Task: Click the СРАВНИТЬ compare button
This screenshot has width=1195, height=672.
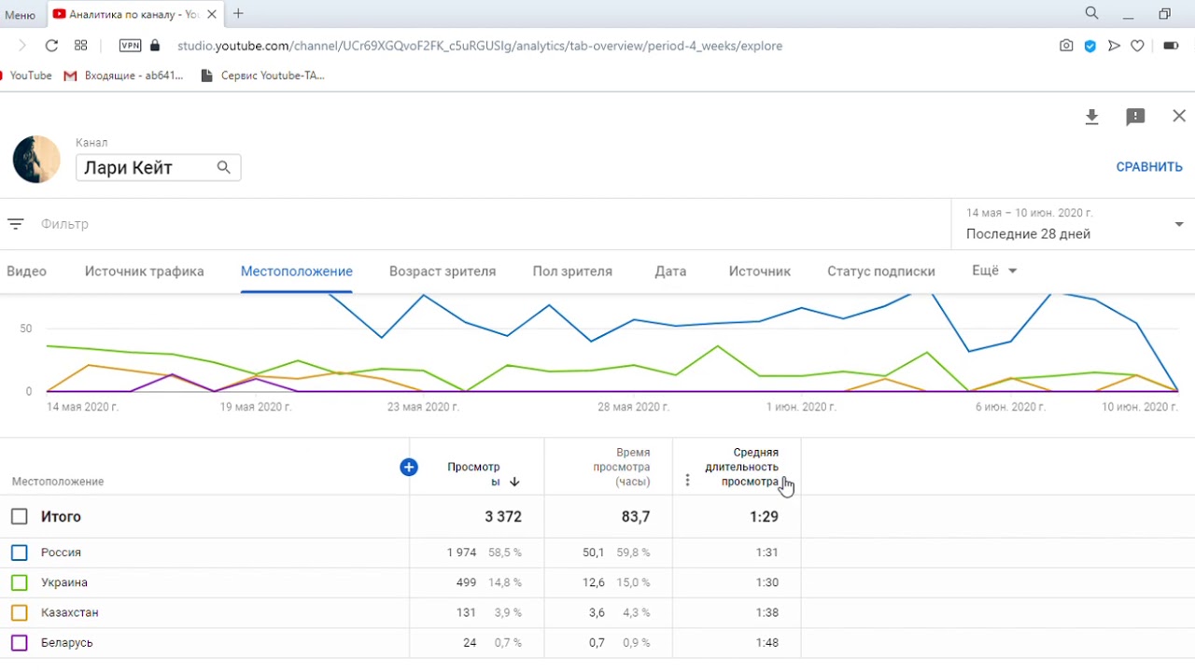Action: (x=1149, y=167)
